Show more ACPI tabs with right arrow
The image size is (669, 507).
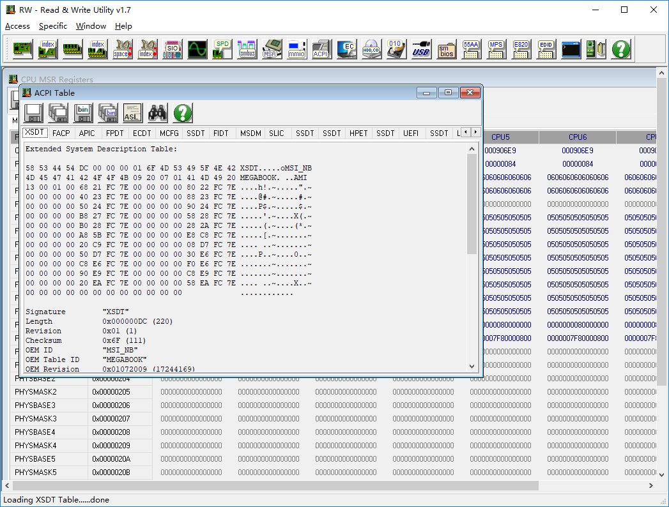tap(476, 132)
